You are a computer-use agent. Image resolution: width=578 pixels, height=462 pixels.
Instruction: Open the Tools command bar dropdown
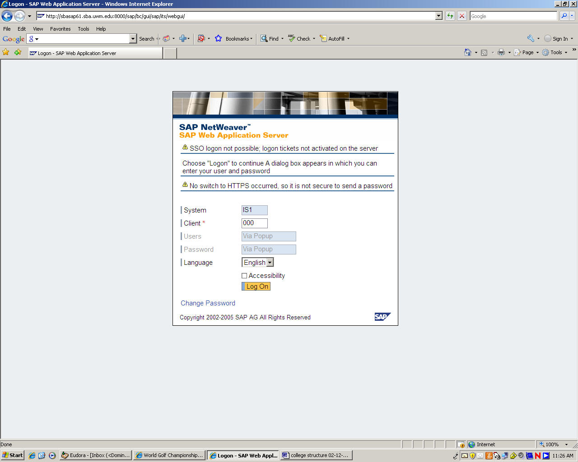555,52
